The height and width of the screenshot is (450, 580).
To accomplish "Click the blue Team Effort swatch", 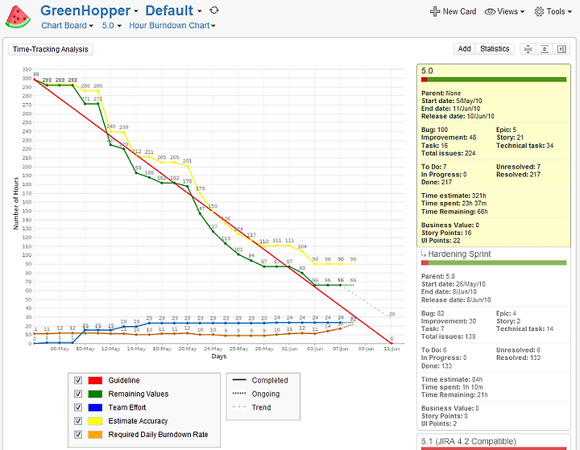I will point(95,407).
